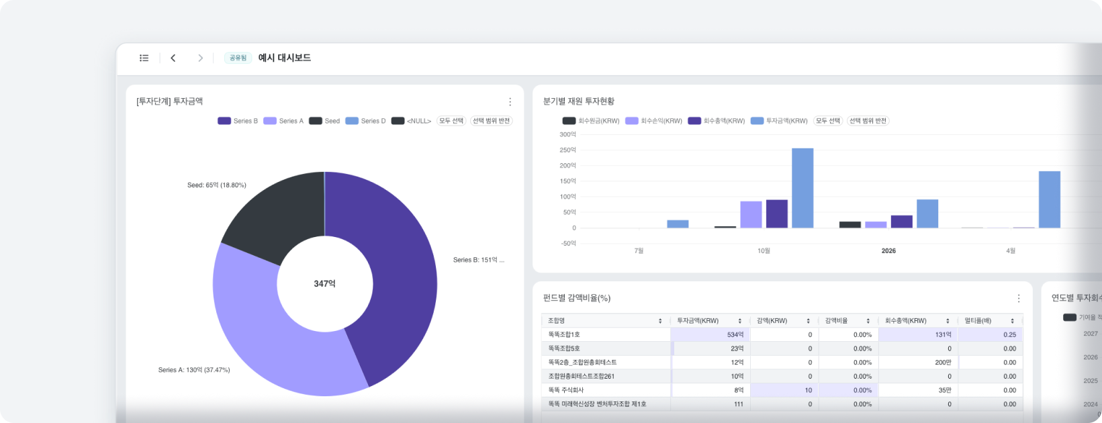Screen dimensions: 1102x423
Task: Toggle Series B legend in pie chart
Action: pos(238,121)
